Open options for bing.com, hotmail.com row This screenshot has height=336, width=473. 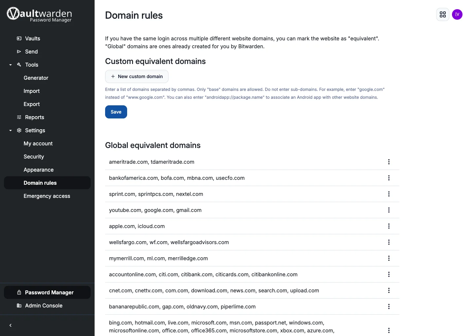pos(389,330)
